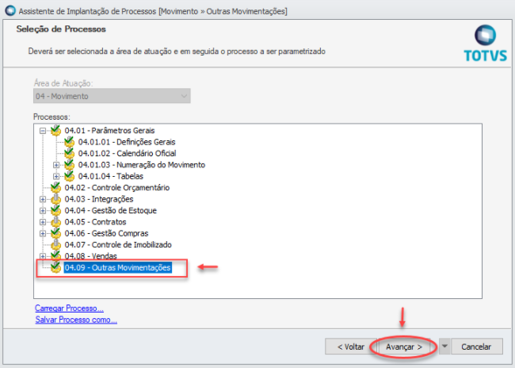Click the gear icon beside 04.01.04 Tabelas
Viewport: 515px width, 368px height.
(x=69, y=176)
